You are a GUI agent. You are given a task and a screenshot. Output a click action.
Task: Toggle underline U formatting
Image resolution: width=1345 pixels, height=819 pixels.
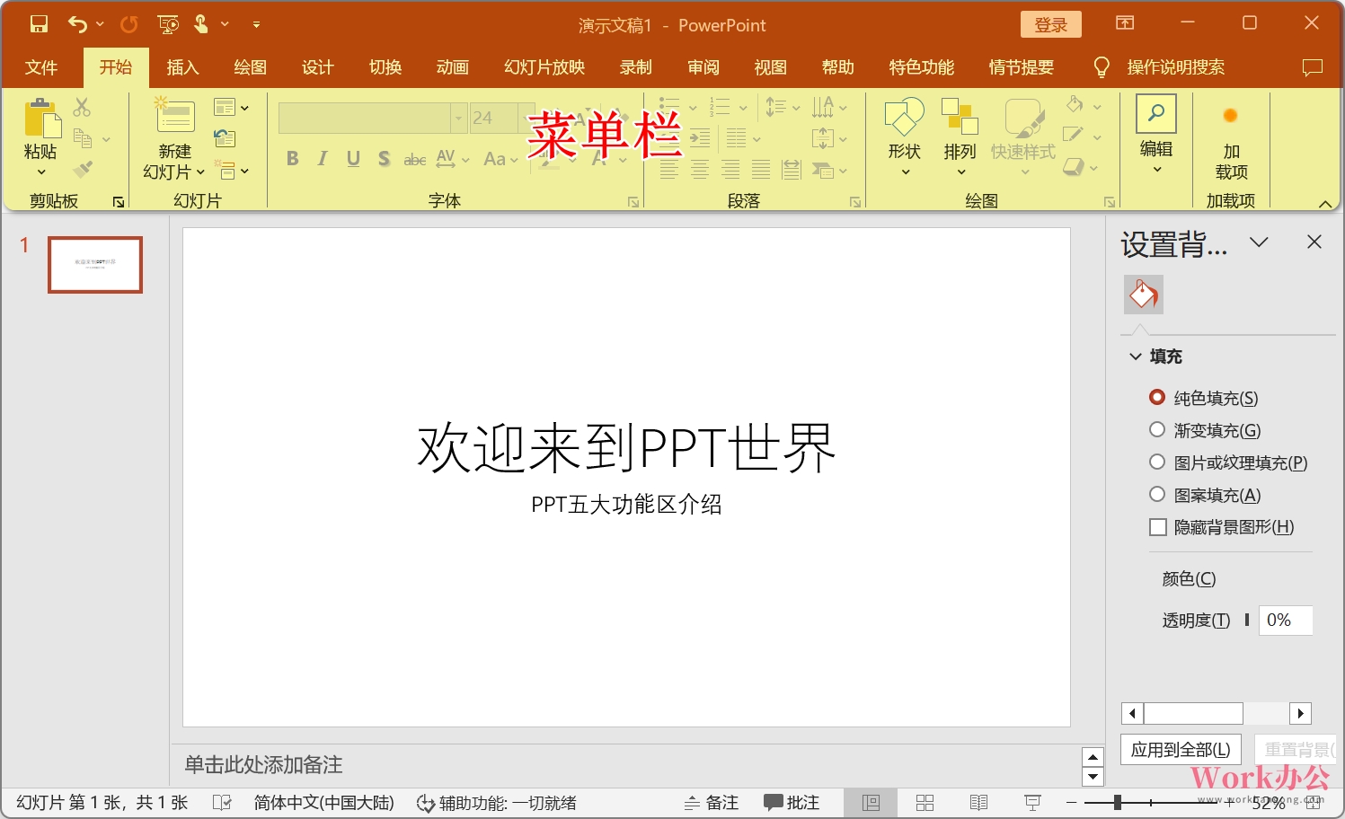point(353,159)
